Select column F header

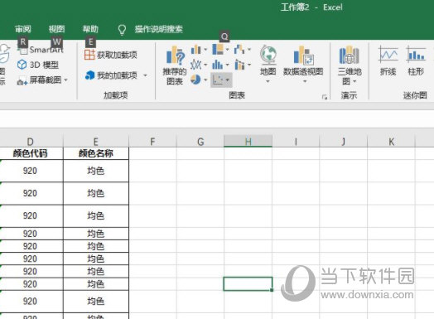[x=152, y=142]
